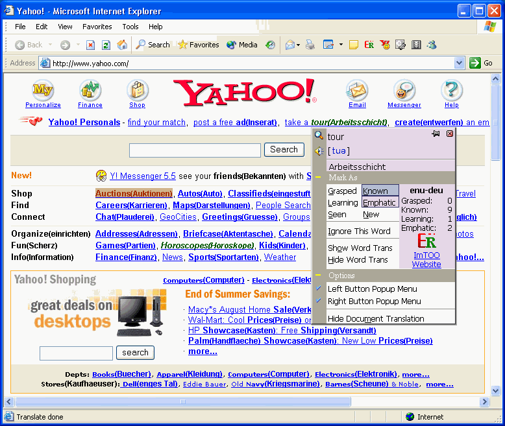
Task: Click the Back navigation arrow icon
Action: pos(19,45)
